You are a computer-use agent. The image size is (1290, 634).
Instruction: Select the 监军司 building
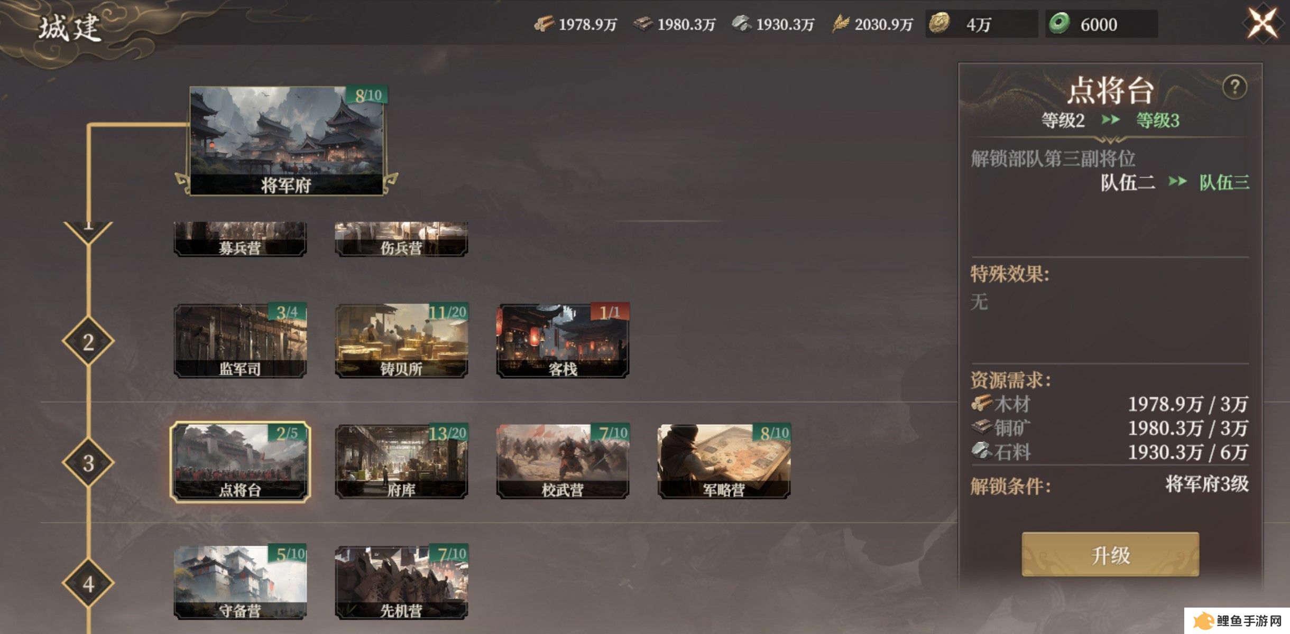point(240,341)
